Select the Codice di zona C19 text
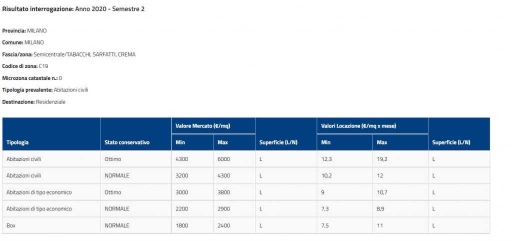 coord(25,66)
